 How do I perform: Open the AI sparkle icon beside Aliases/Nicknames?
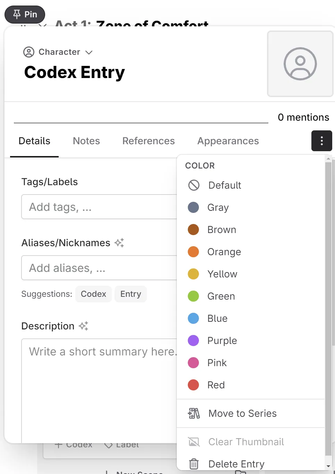(119, 243)
